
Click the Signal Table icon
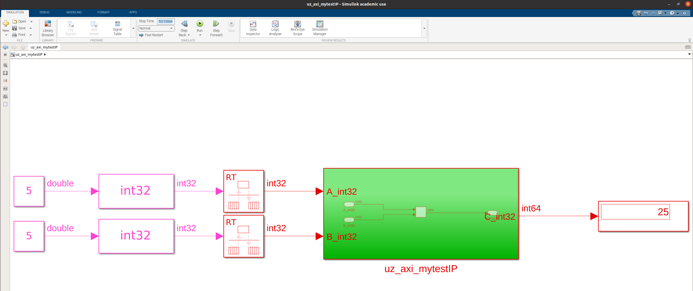pos(117,28)
